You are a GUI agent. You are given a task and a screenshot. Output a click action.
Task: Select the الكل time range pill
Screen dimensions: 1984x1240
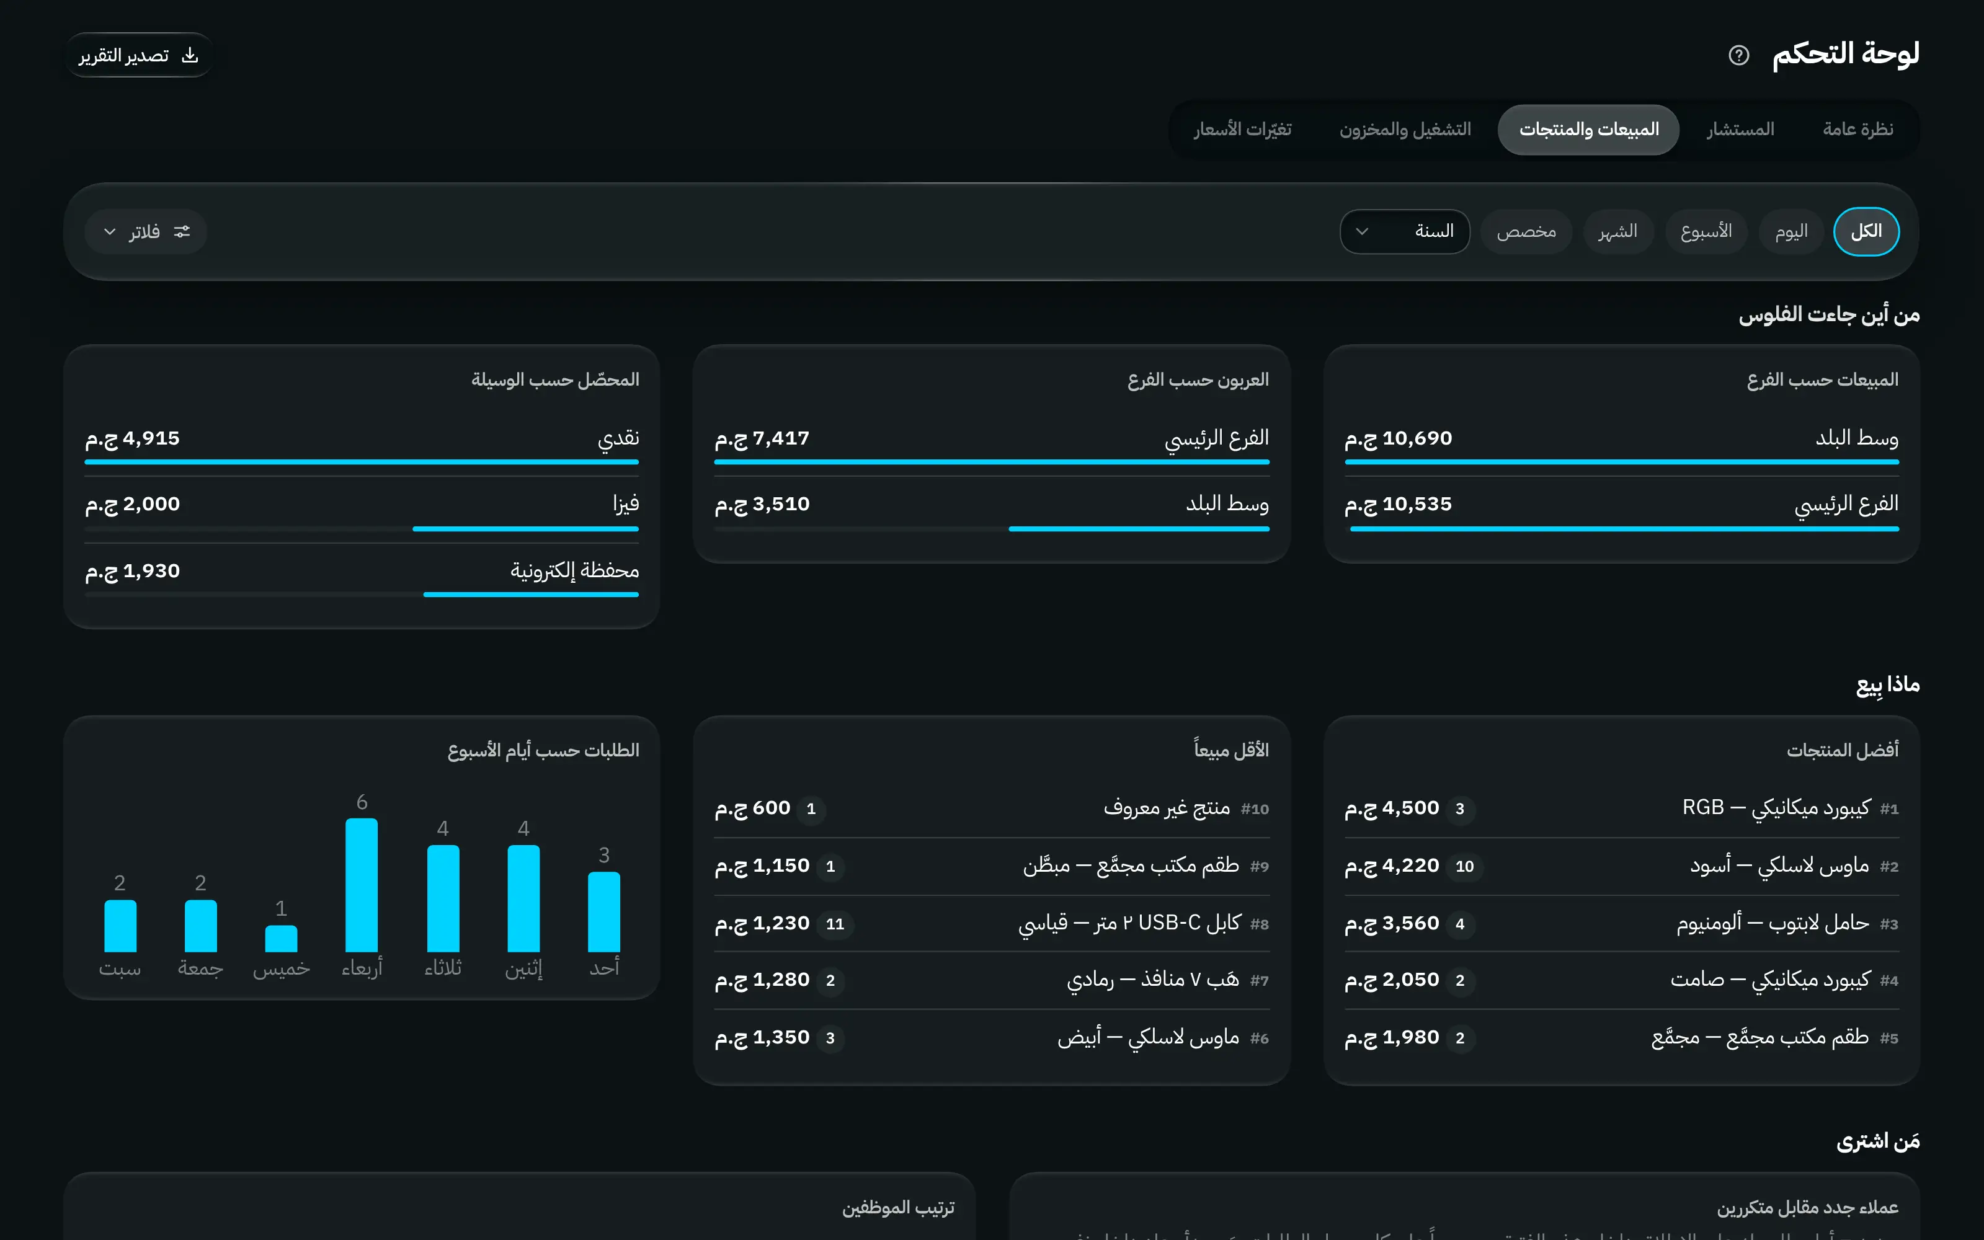point(1866,232)
